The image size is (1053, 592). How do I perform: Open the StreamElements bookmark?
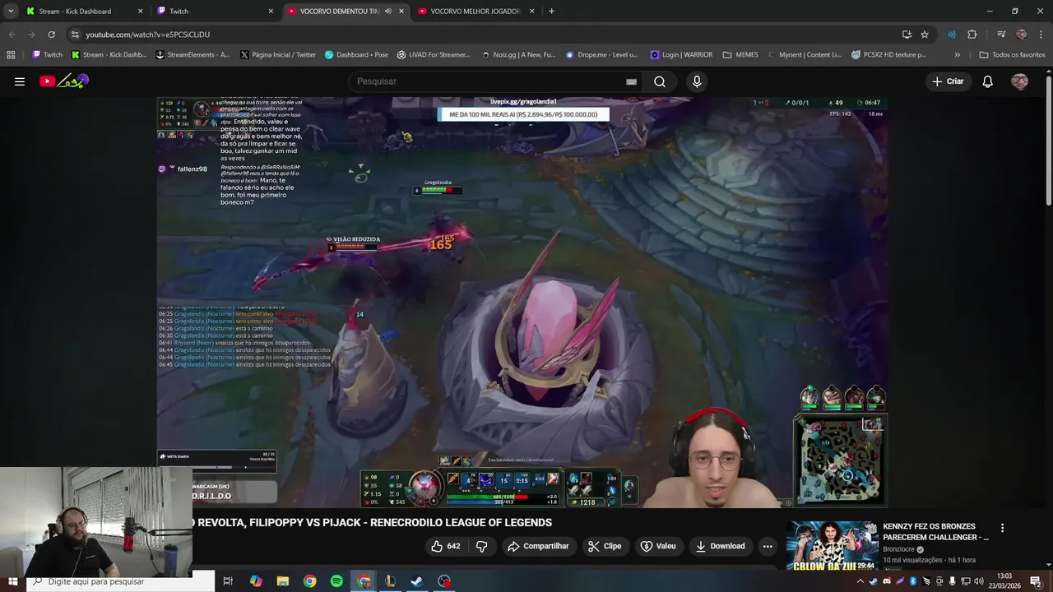click(x=193, y=55)
